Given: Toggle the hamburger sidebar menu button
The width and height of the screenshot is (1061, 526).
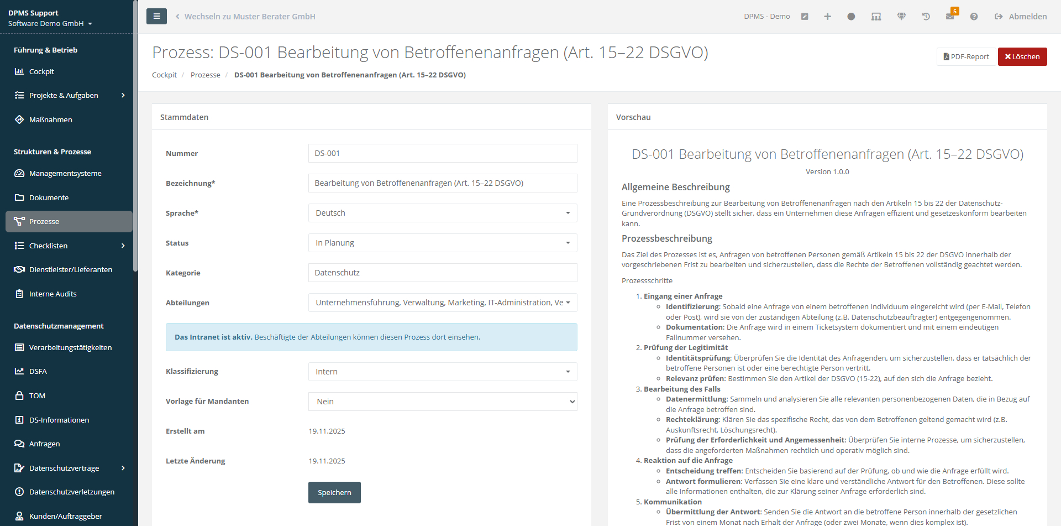Looking at the screenshot, I should click(x=156, y=17).
